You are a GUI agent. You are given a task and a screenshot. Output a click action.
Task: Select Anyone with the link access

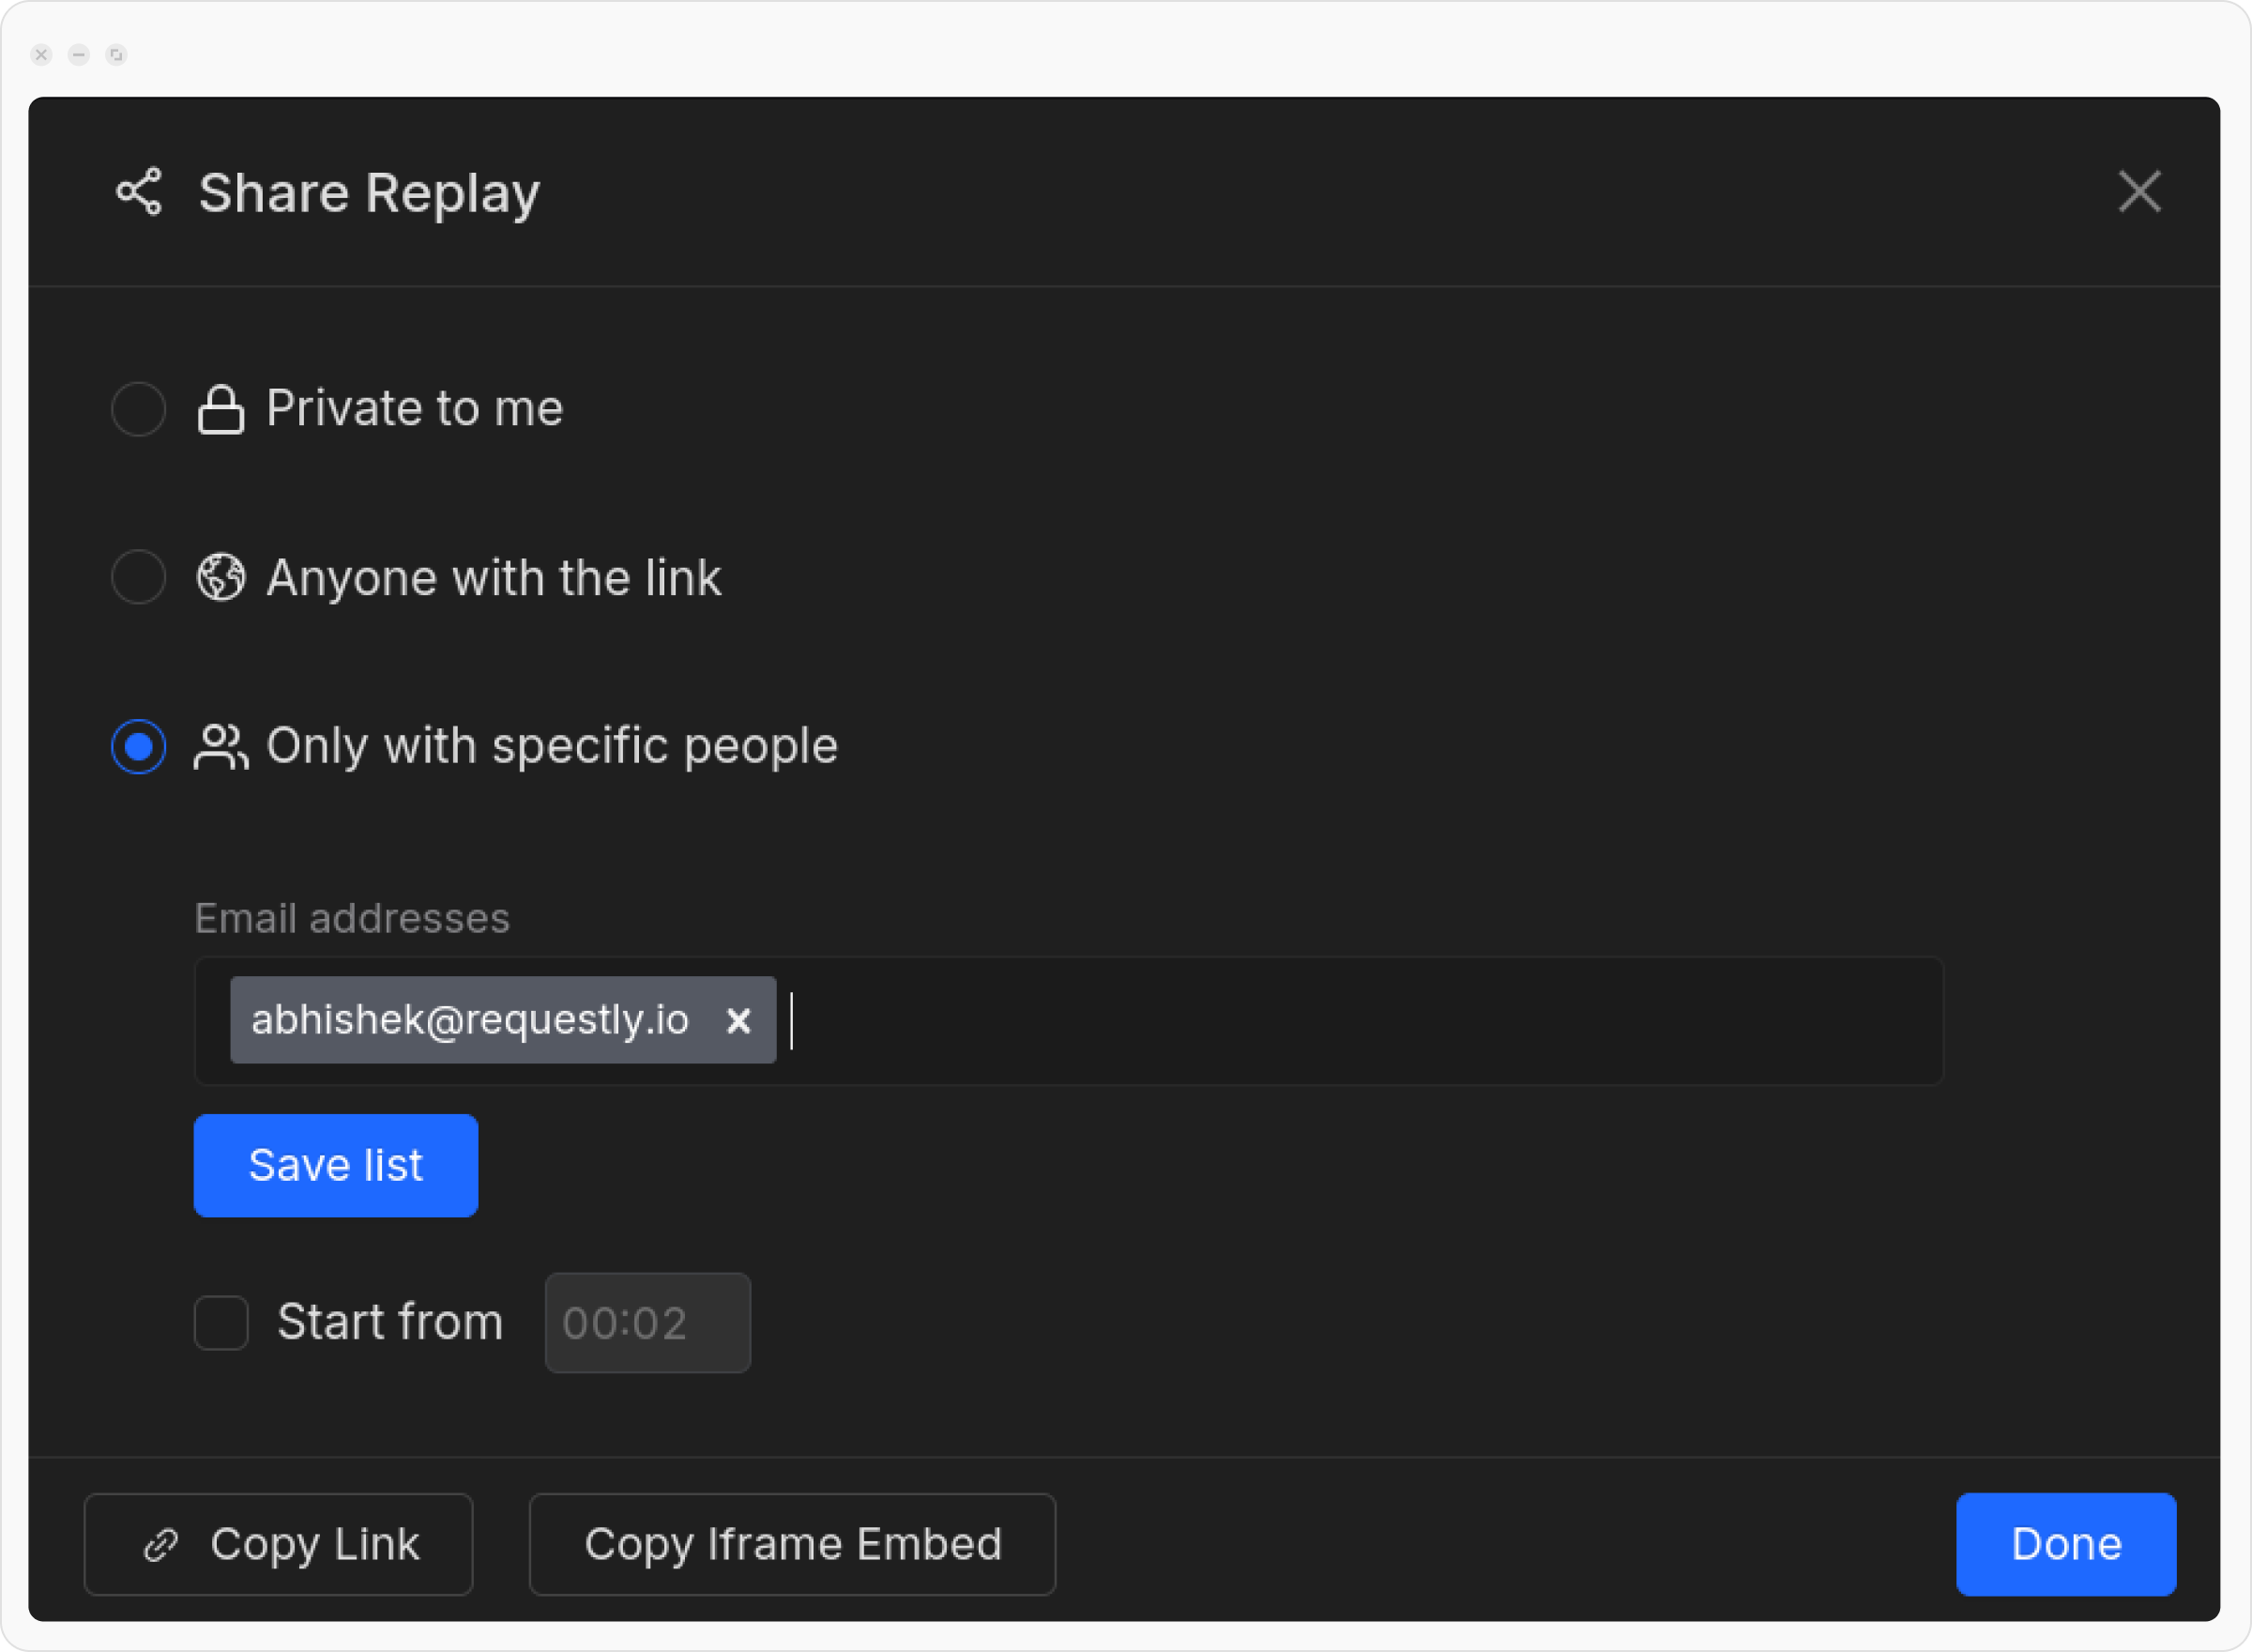139,577
